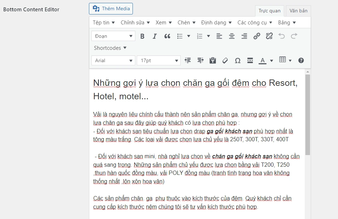The width and height of the screenshot is (338, 219).
Task: Click the Thêm Media button
Action: 111,8
